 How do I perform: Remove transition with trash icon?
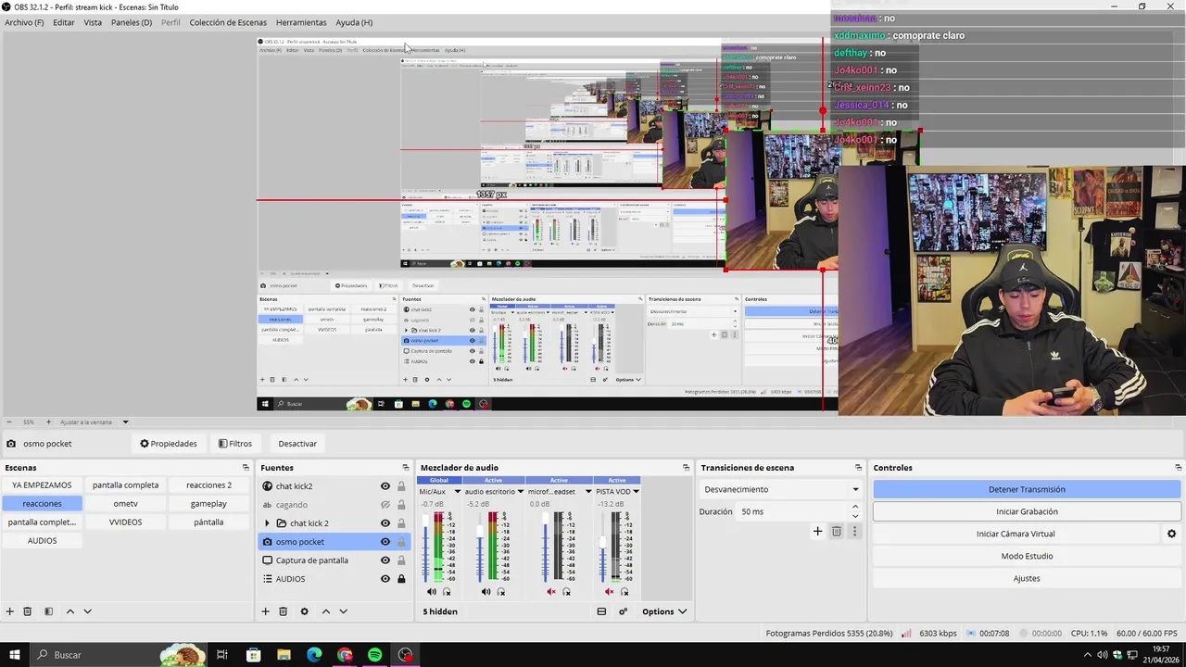[836, 531]
